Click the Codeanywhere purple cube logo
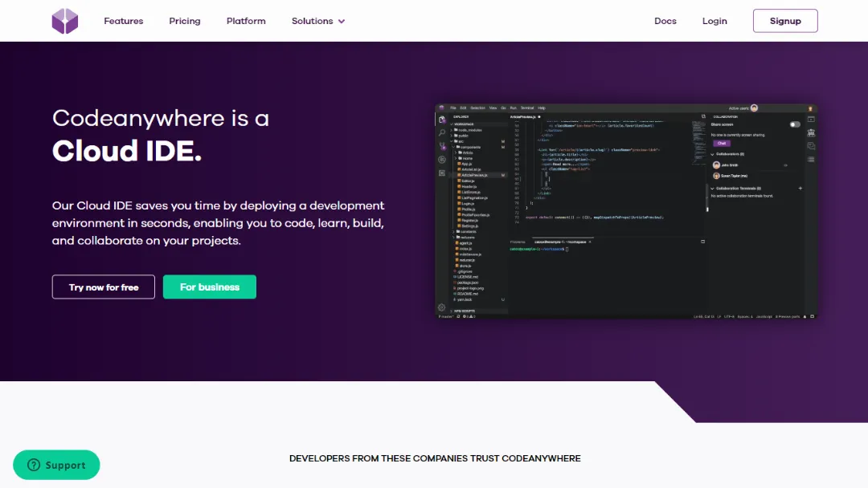The height and width of the screenshot is (488, 868). pos(64,21)
